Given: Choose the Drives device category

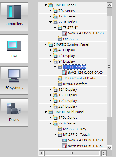Looking at the screenshot, I should (14, 112).
